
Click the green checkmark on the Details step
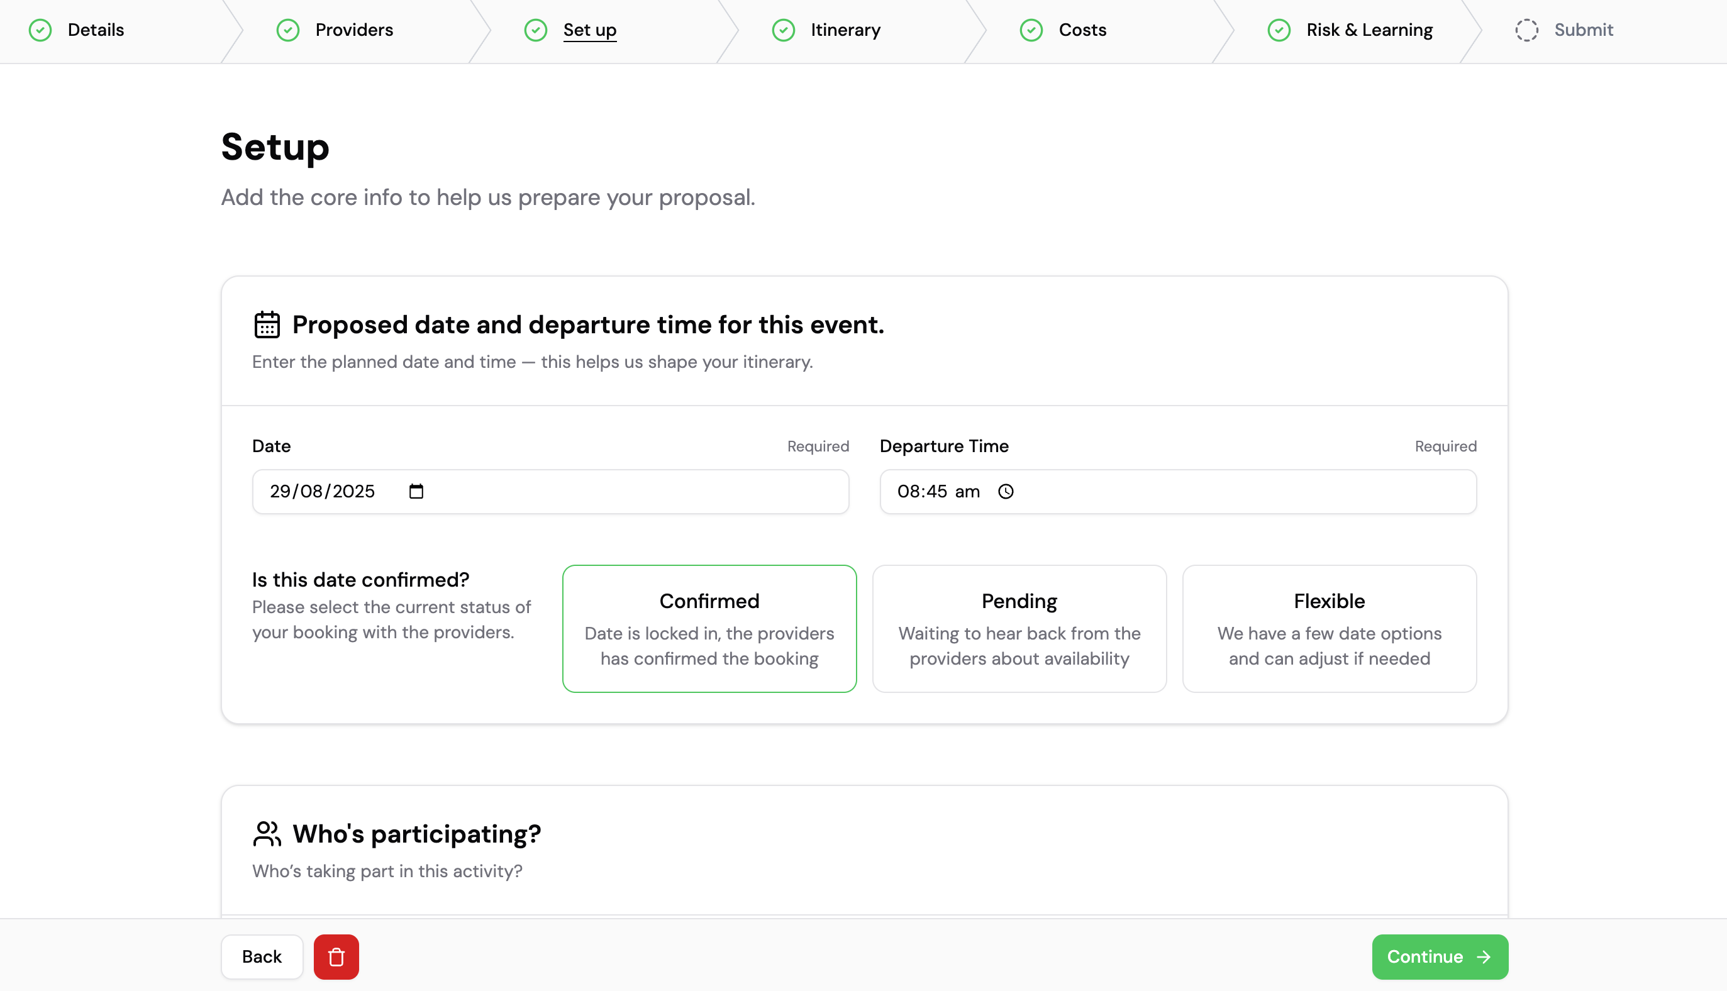pos(40,31)
